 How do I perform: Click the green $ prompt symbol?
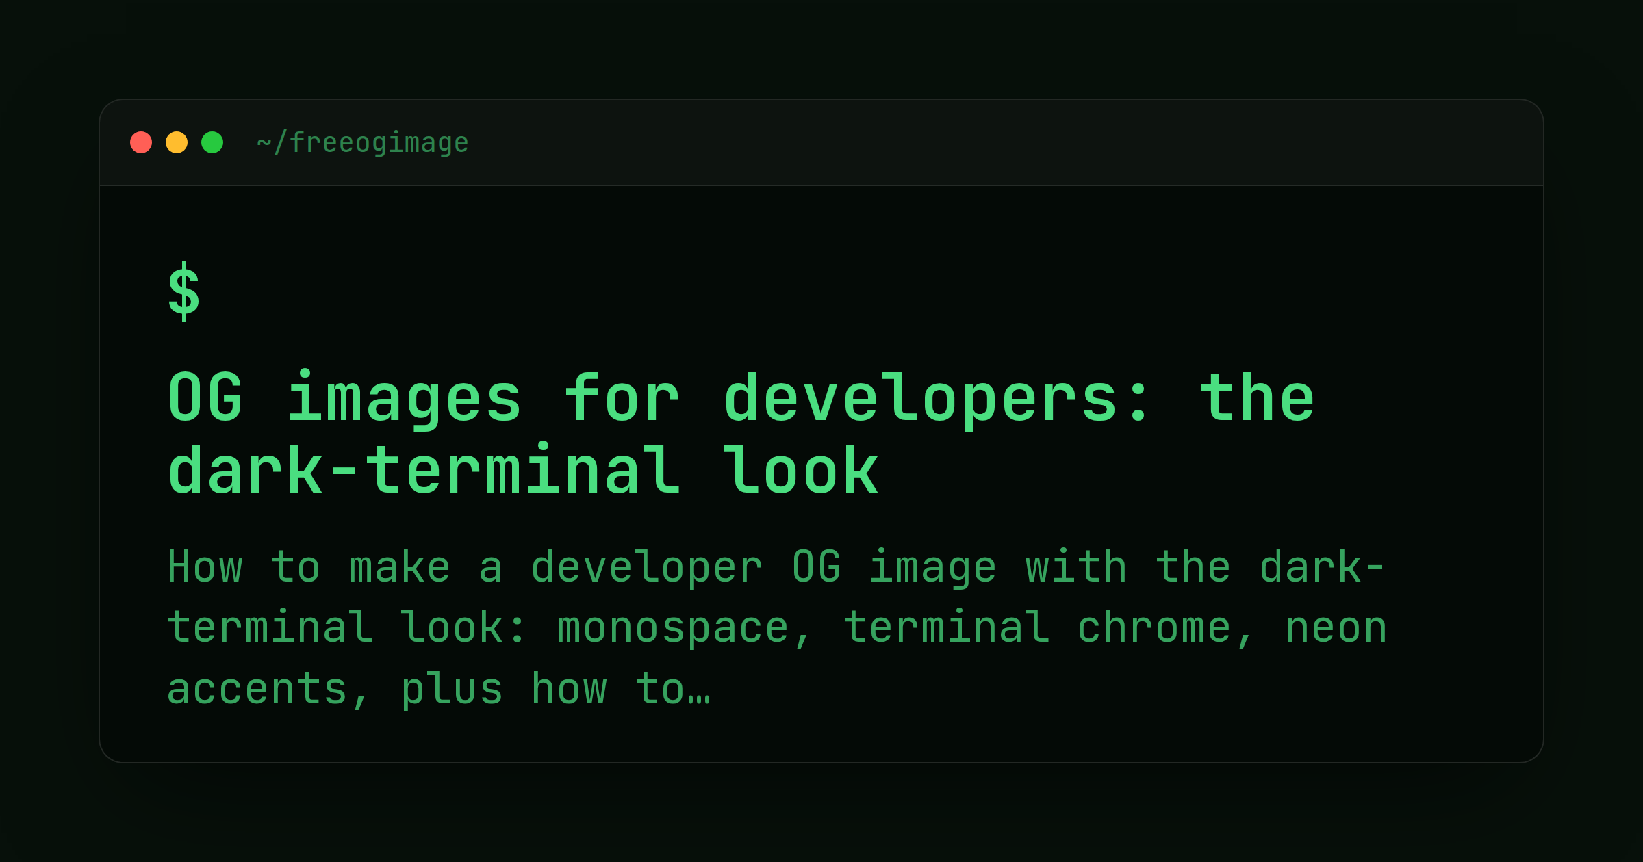pos(184,291)
